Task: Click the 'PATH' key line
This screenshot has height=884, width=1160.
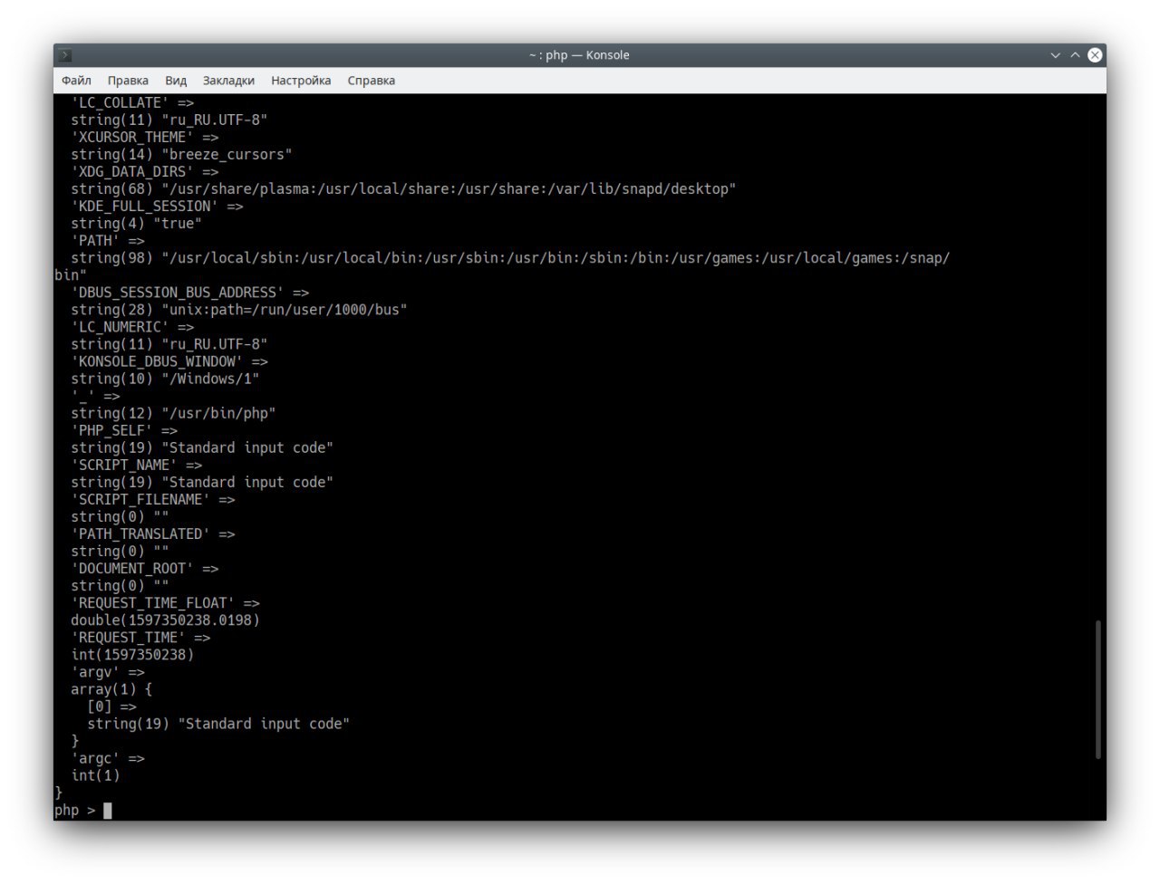Action: pyautogui.click(x=108, y=241)
